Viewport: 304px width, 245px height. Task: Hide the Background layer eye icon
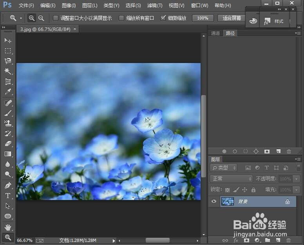pyautogui.click(x=214, y=201)
